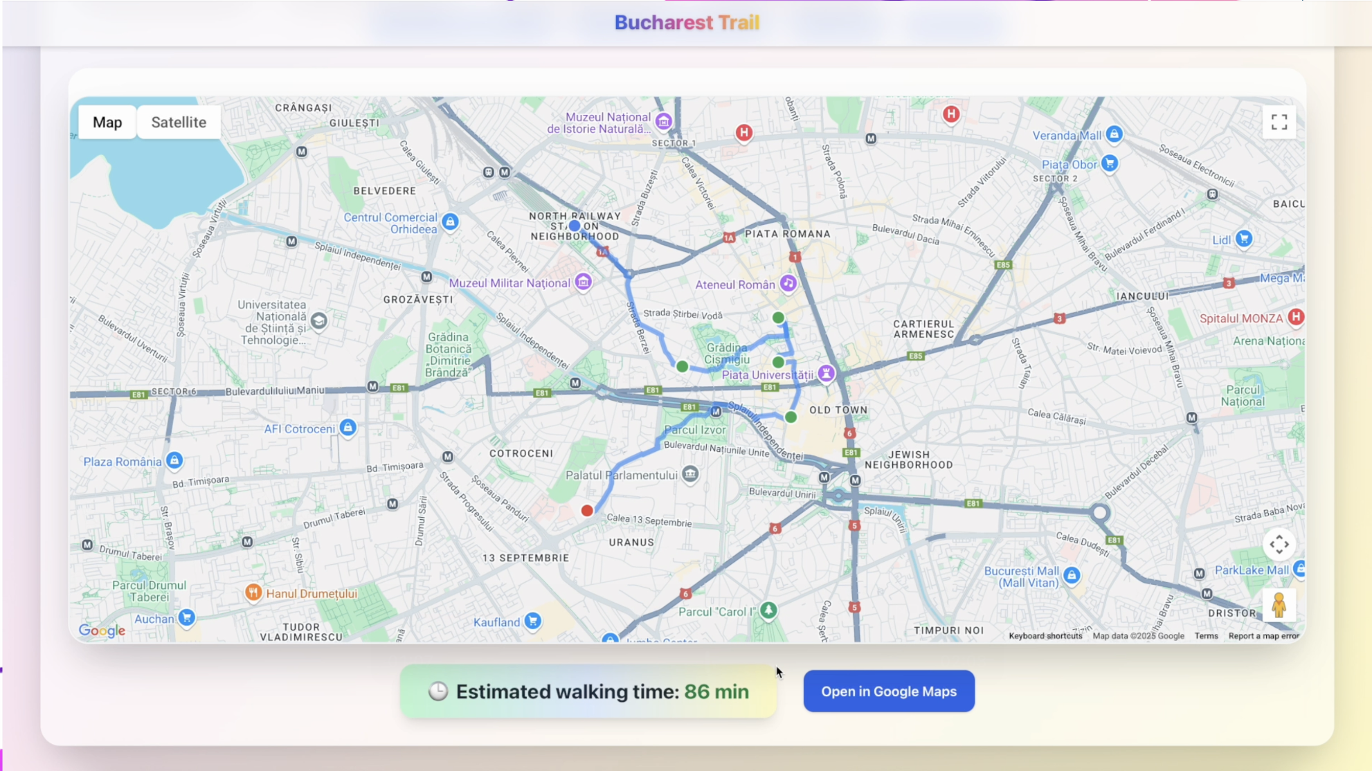Open the map Terms link
The width and height of the screenshot is (1372, 771).
pyautogui.click(x=1205, y=635)
